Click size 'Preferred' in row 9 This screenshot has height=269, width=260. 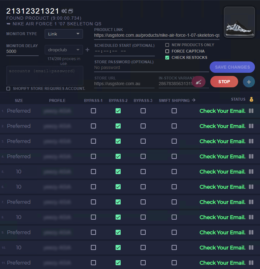pos(19,232)
